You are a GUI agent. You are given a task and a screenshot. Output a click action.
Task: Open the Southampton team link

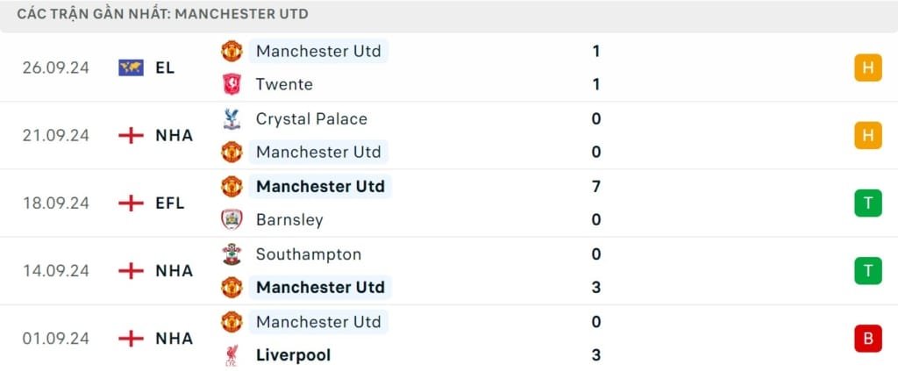308,254
